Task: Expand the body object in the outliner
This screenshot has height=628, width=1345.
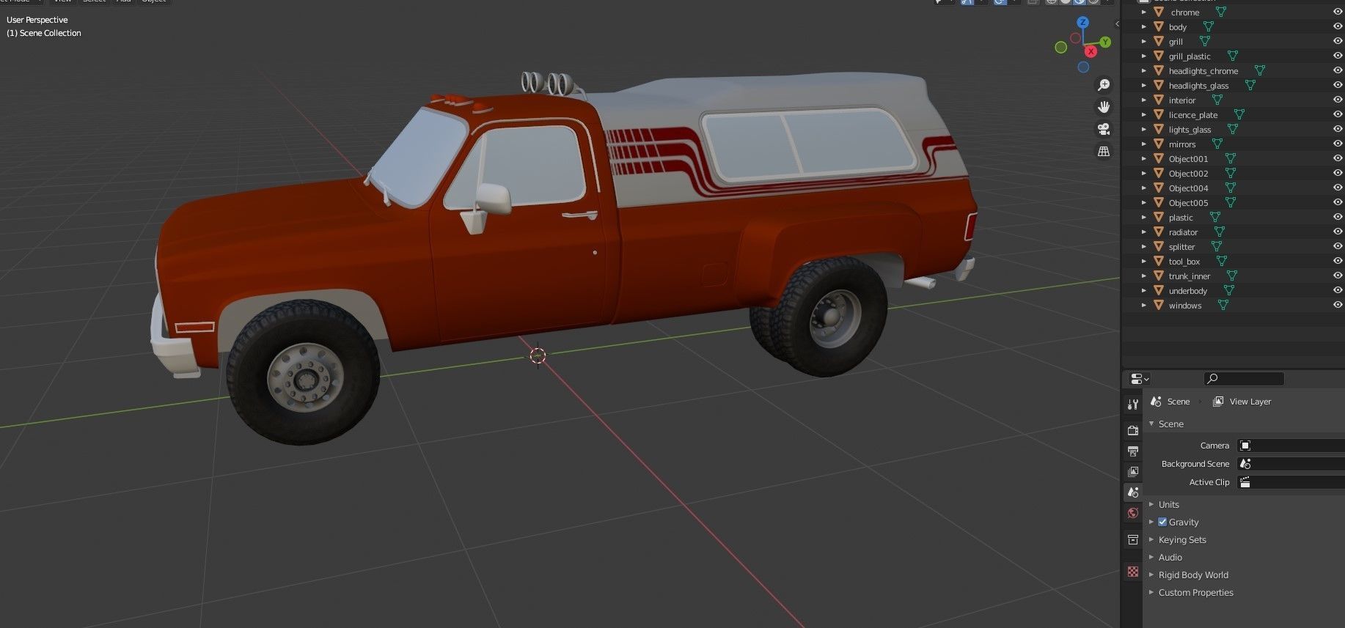Action: click(1143, 26)
